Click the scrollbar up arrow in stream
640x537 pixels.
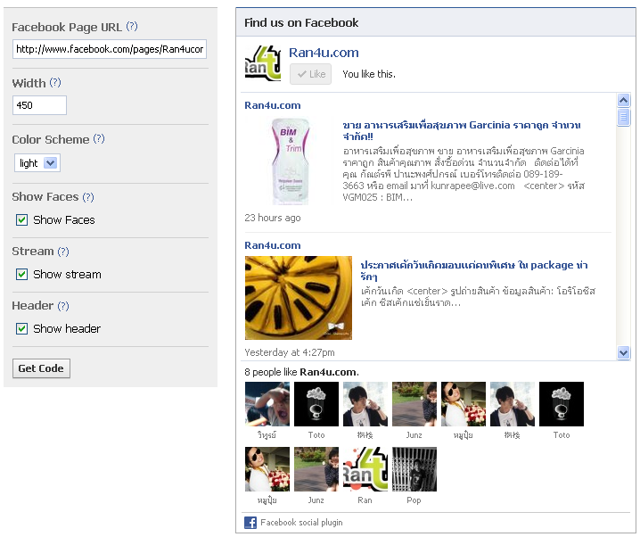pos(623,100)
